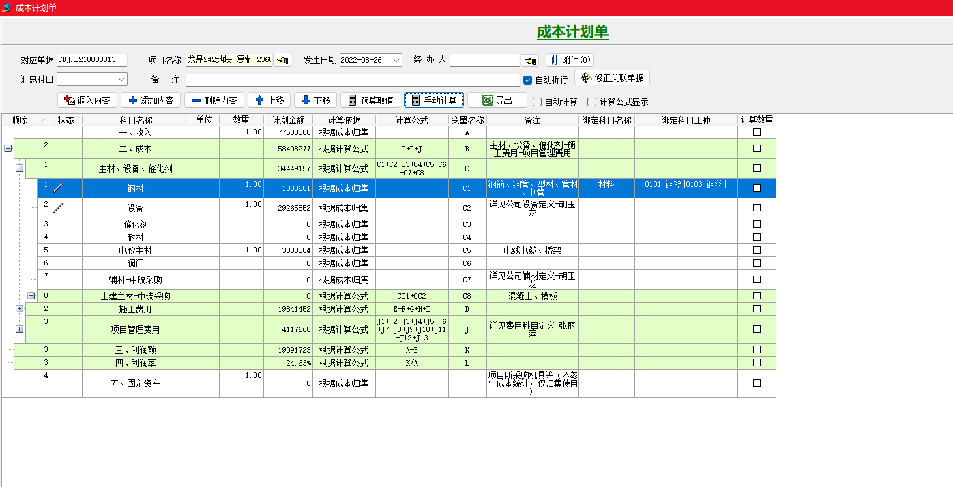
Task: Move row up with 上移 button
Action: (269, 100)
